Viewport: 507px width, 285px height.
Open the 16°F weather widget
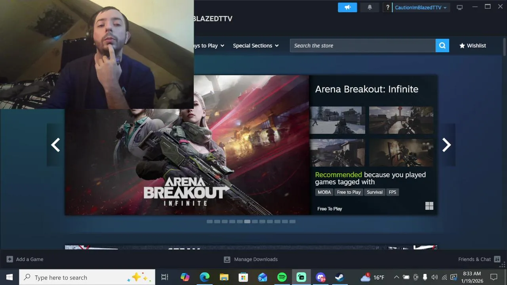[372, 277]
